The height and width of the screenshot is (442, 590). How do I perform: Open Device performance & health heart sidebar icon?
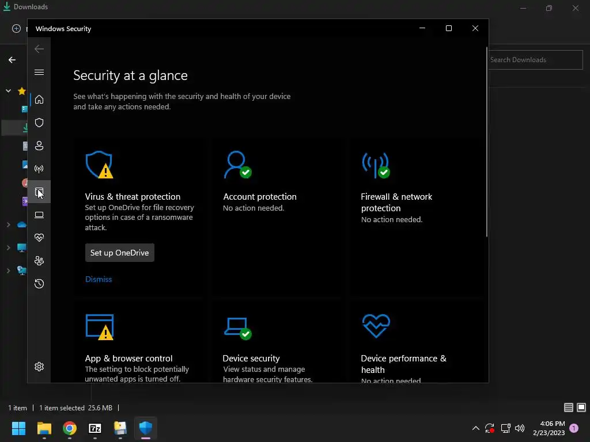[39, 238]
